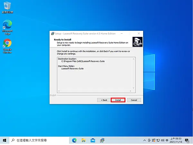193x145 pixels.
Task: Click the Meet Now tray icon
Action: point(149,140)
